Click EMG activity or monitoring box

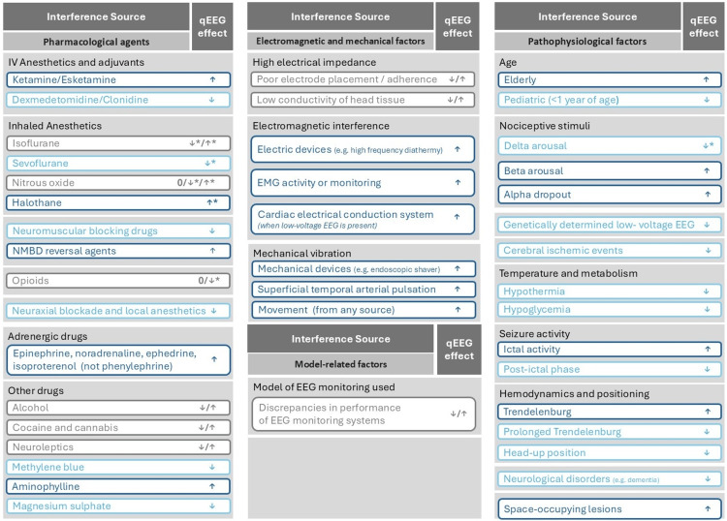[363, 182]
